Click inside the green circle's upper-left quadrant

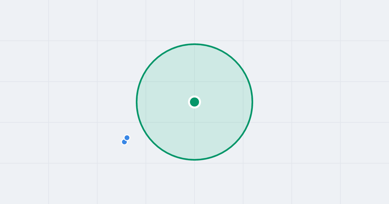tap(169, 76)
